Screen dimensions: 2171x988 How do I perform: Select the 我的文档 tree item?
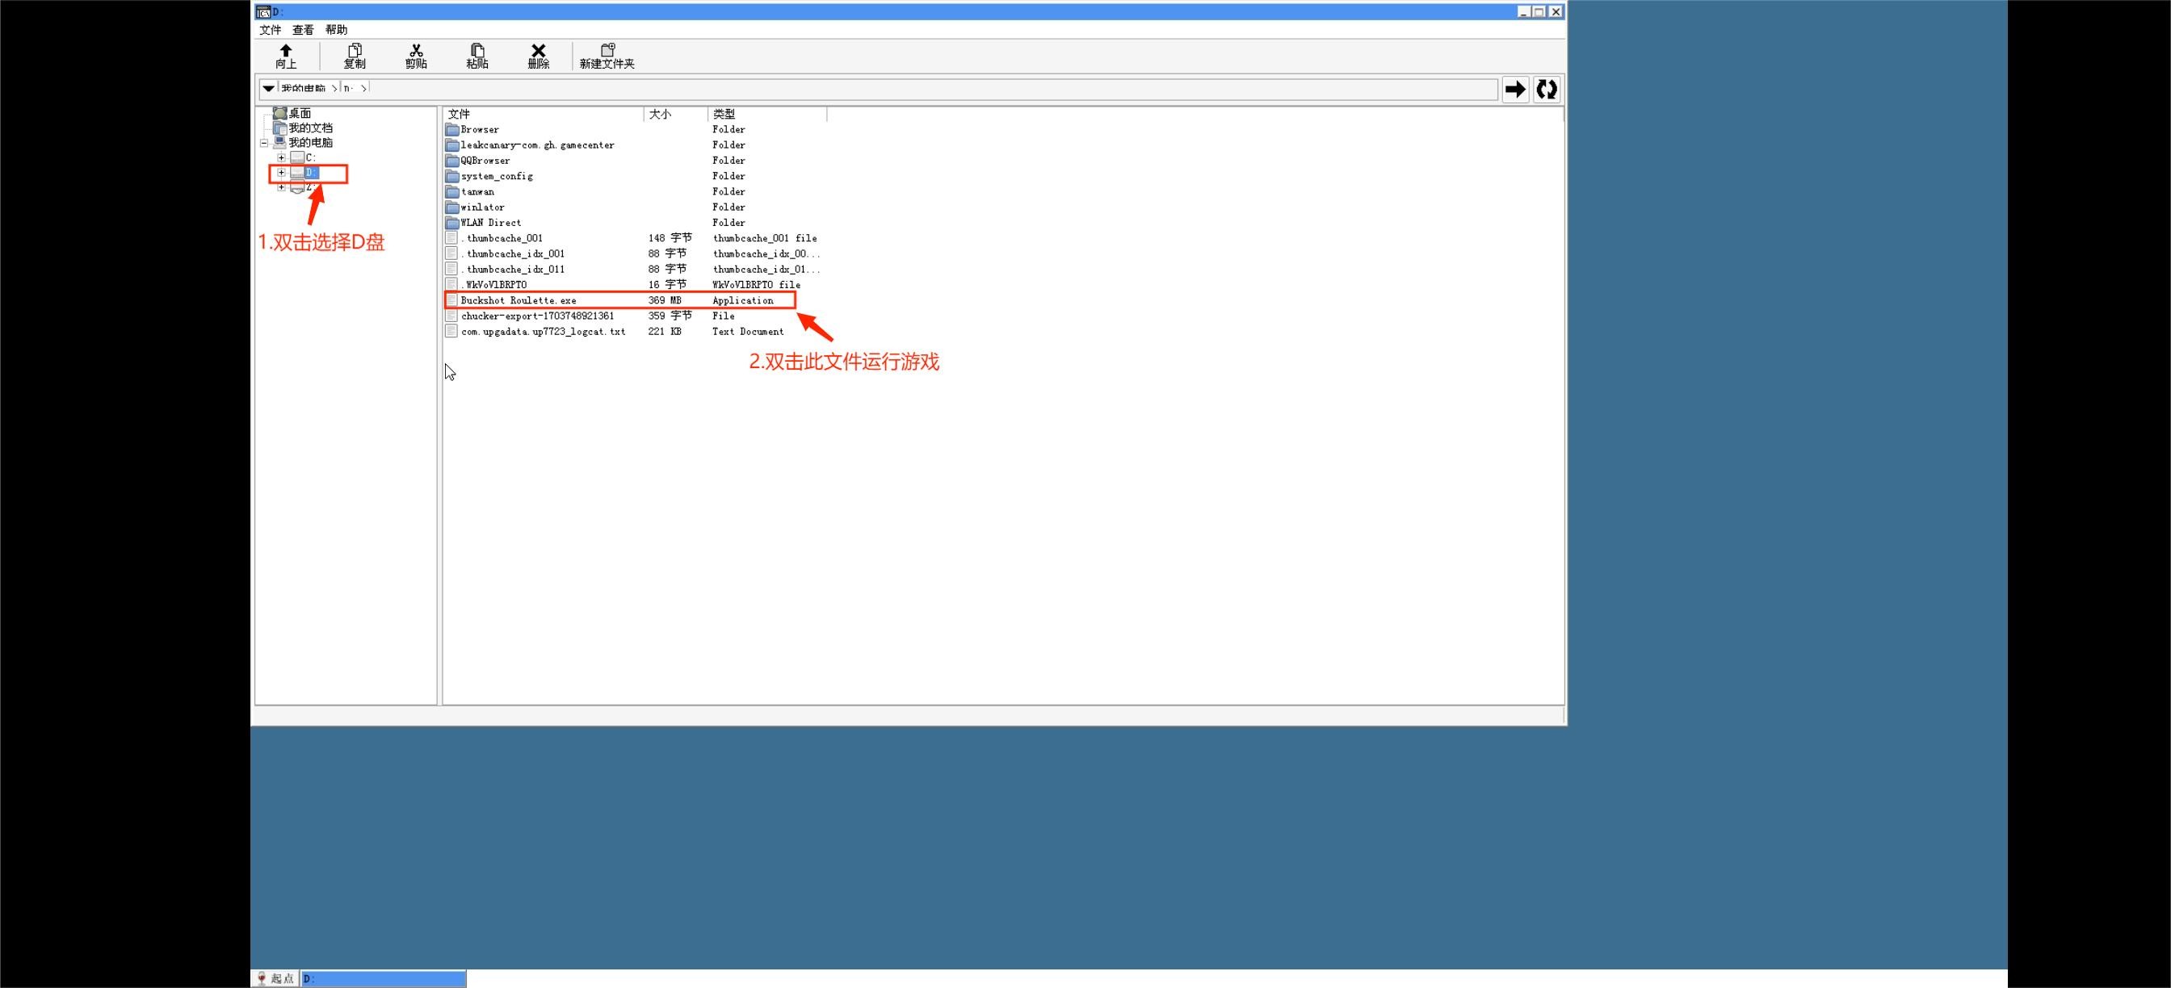(x=310, y=128)
